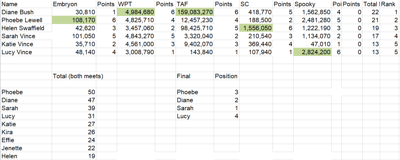
Task: Select the Name header cell
Action: [x=26, y=4]
